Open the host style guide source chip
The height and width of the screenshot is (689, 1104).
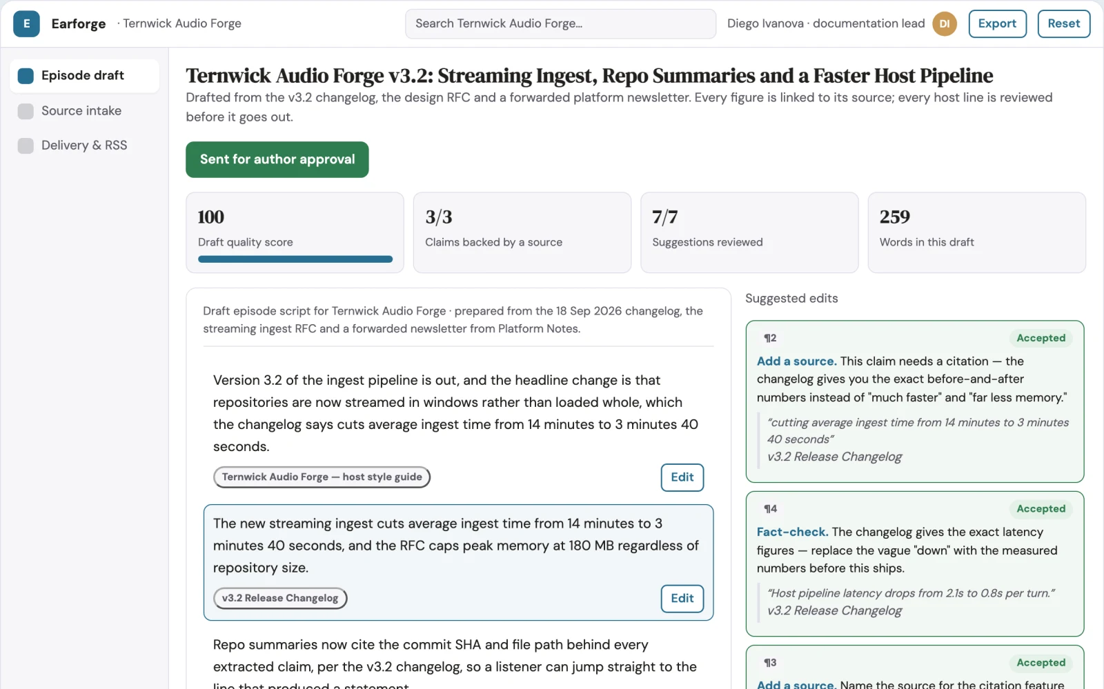tap(322, 477)
